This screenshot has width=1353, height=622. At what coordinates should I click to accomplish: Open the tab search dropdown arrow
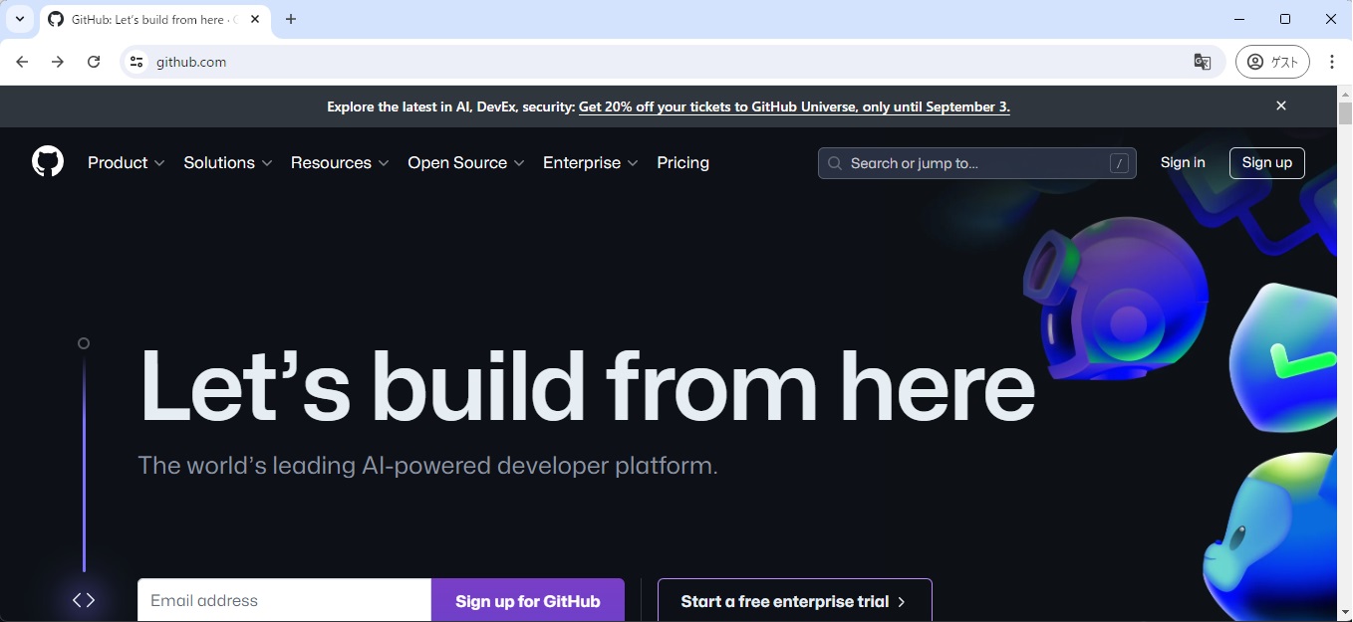19,19
